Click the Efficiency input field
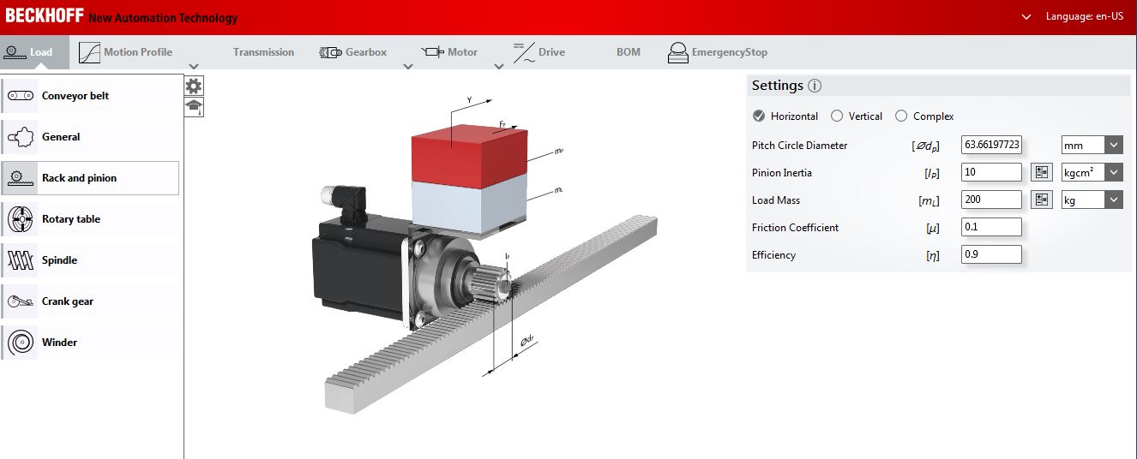The width and height of the screenshot is (1137, 459). [x=991, y=255]
